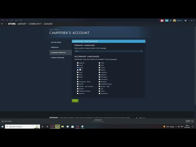Image resolution: width=196 pixels, height=147 pixels.
Task: Select Language Preferences sidebar item
Action: (x=61, y=52)
